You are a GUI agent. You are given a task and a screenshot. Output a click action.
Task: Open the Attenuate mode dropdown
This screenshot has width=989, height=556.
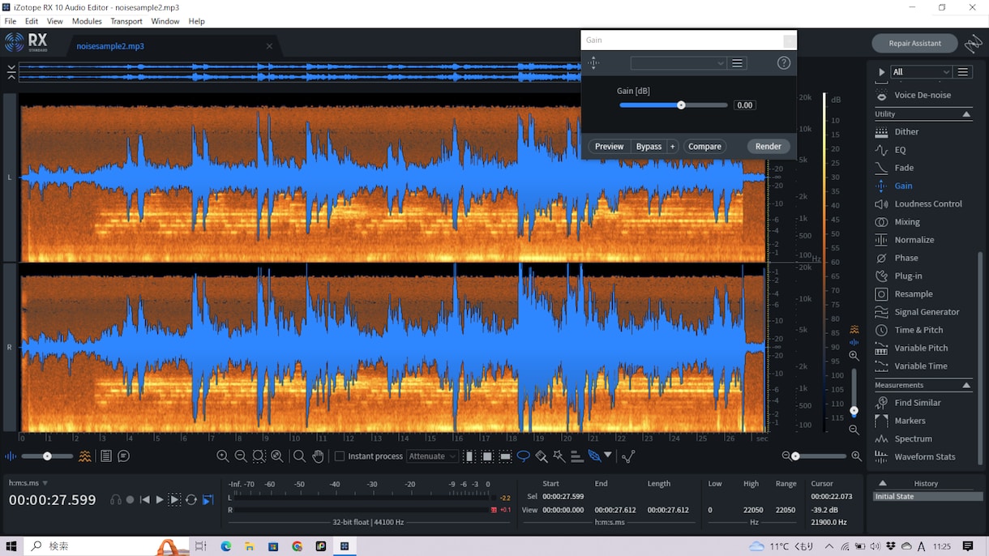coord(432,456)
